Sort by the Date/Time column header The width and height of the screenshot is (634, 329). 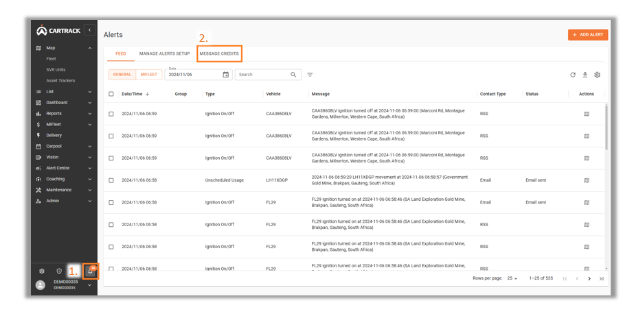click(132, 94)
